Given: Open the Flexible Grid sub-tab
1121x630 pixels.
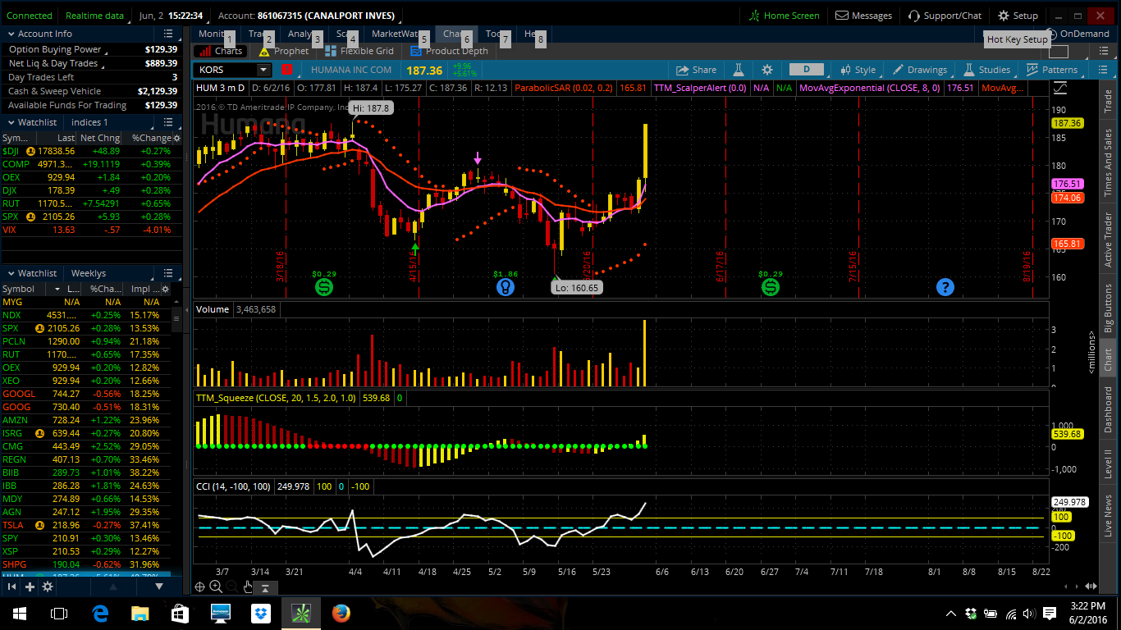Looking at the screenshot, I should click(x=359, y=51).
